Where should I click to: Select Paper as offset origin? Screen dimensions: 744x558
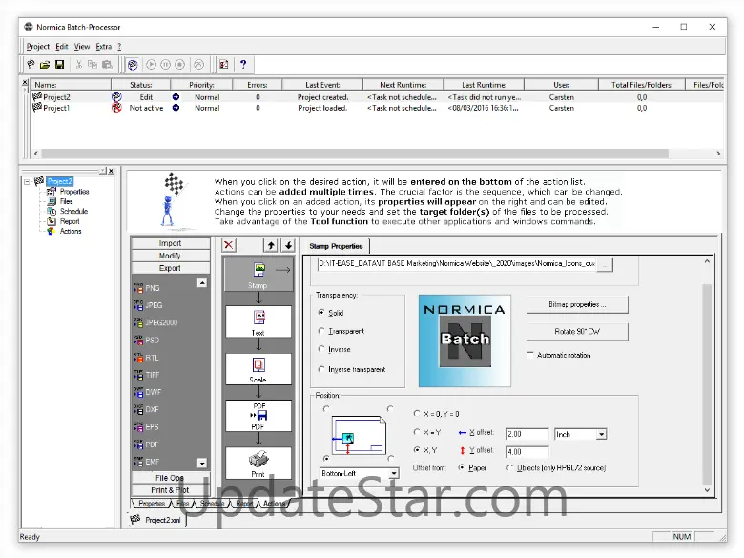tap(462, 467)
